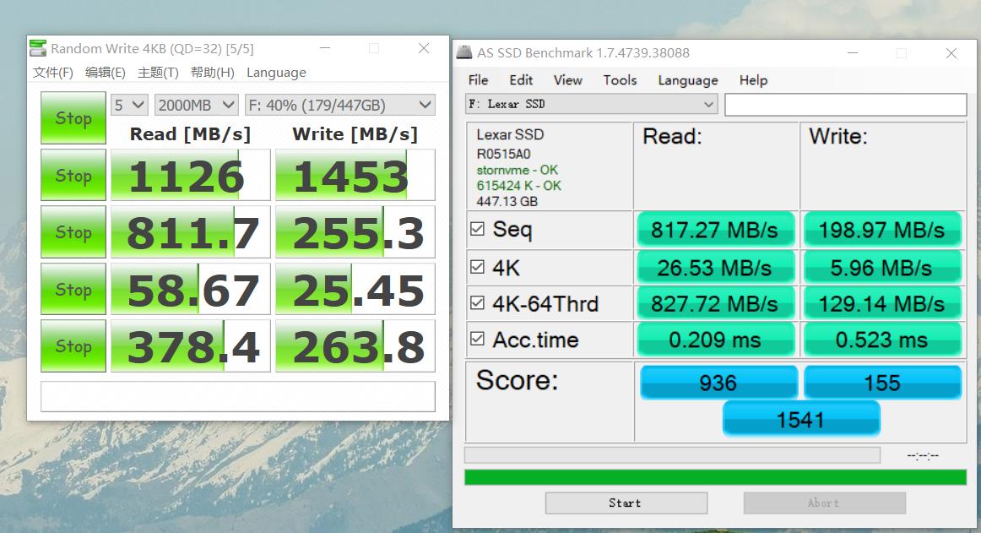
Task: Open the 帮助(H) menu in CrystalDiskMark
Action: pos(213,73)
